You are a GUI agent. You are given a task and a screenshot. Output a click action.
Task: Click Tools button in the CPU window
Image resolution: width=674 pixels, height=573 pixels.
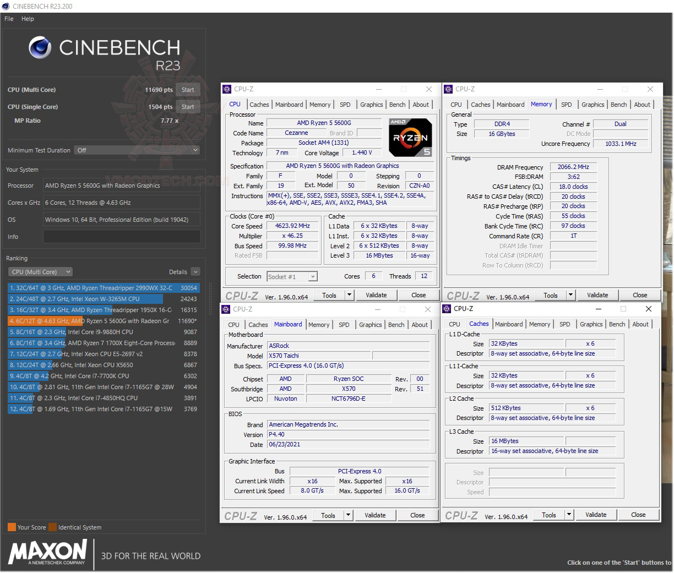click(x=329, y=295)
